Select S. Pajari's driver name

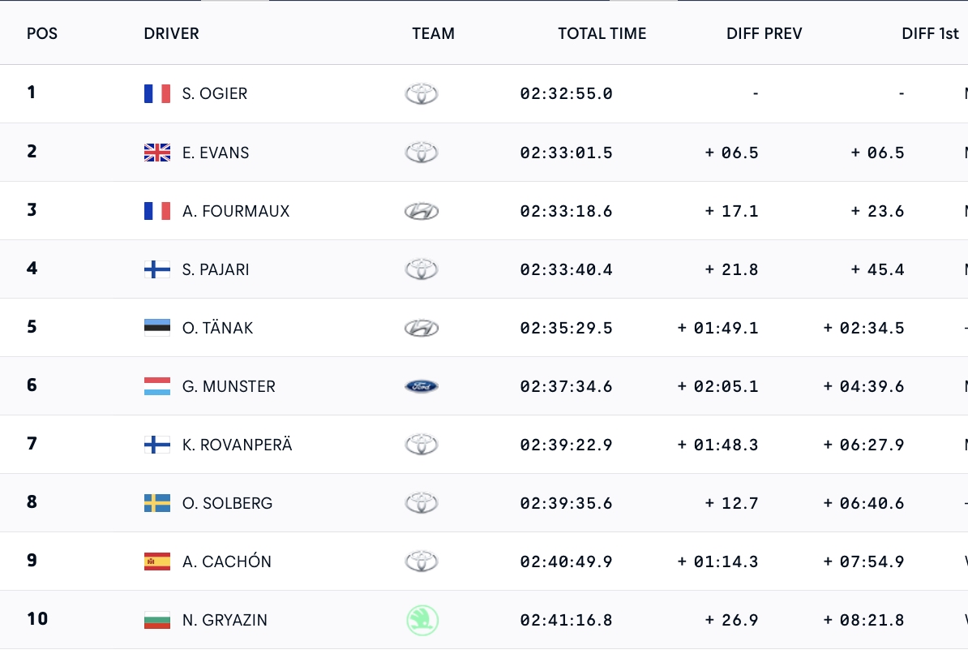(216, 269)
